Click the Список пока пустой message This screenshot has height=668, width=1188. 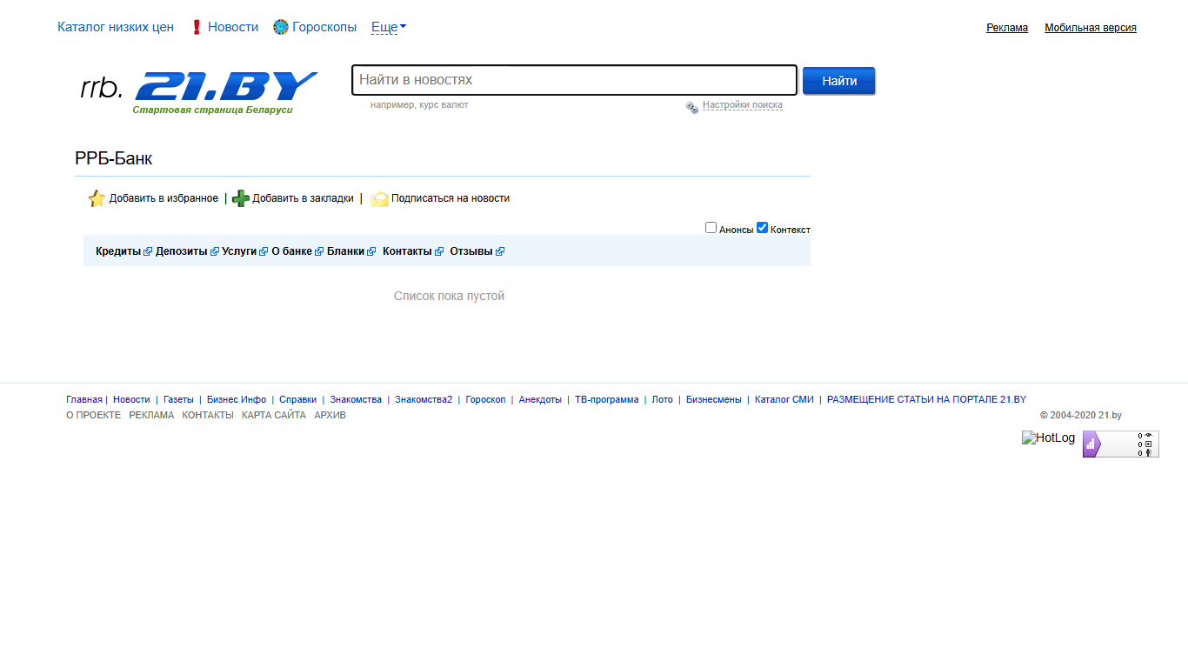click(x=449, y=297)
